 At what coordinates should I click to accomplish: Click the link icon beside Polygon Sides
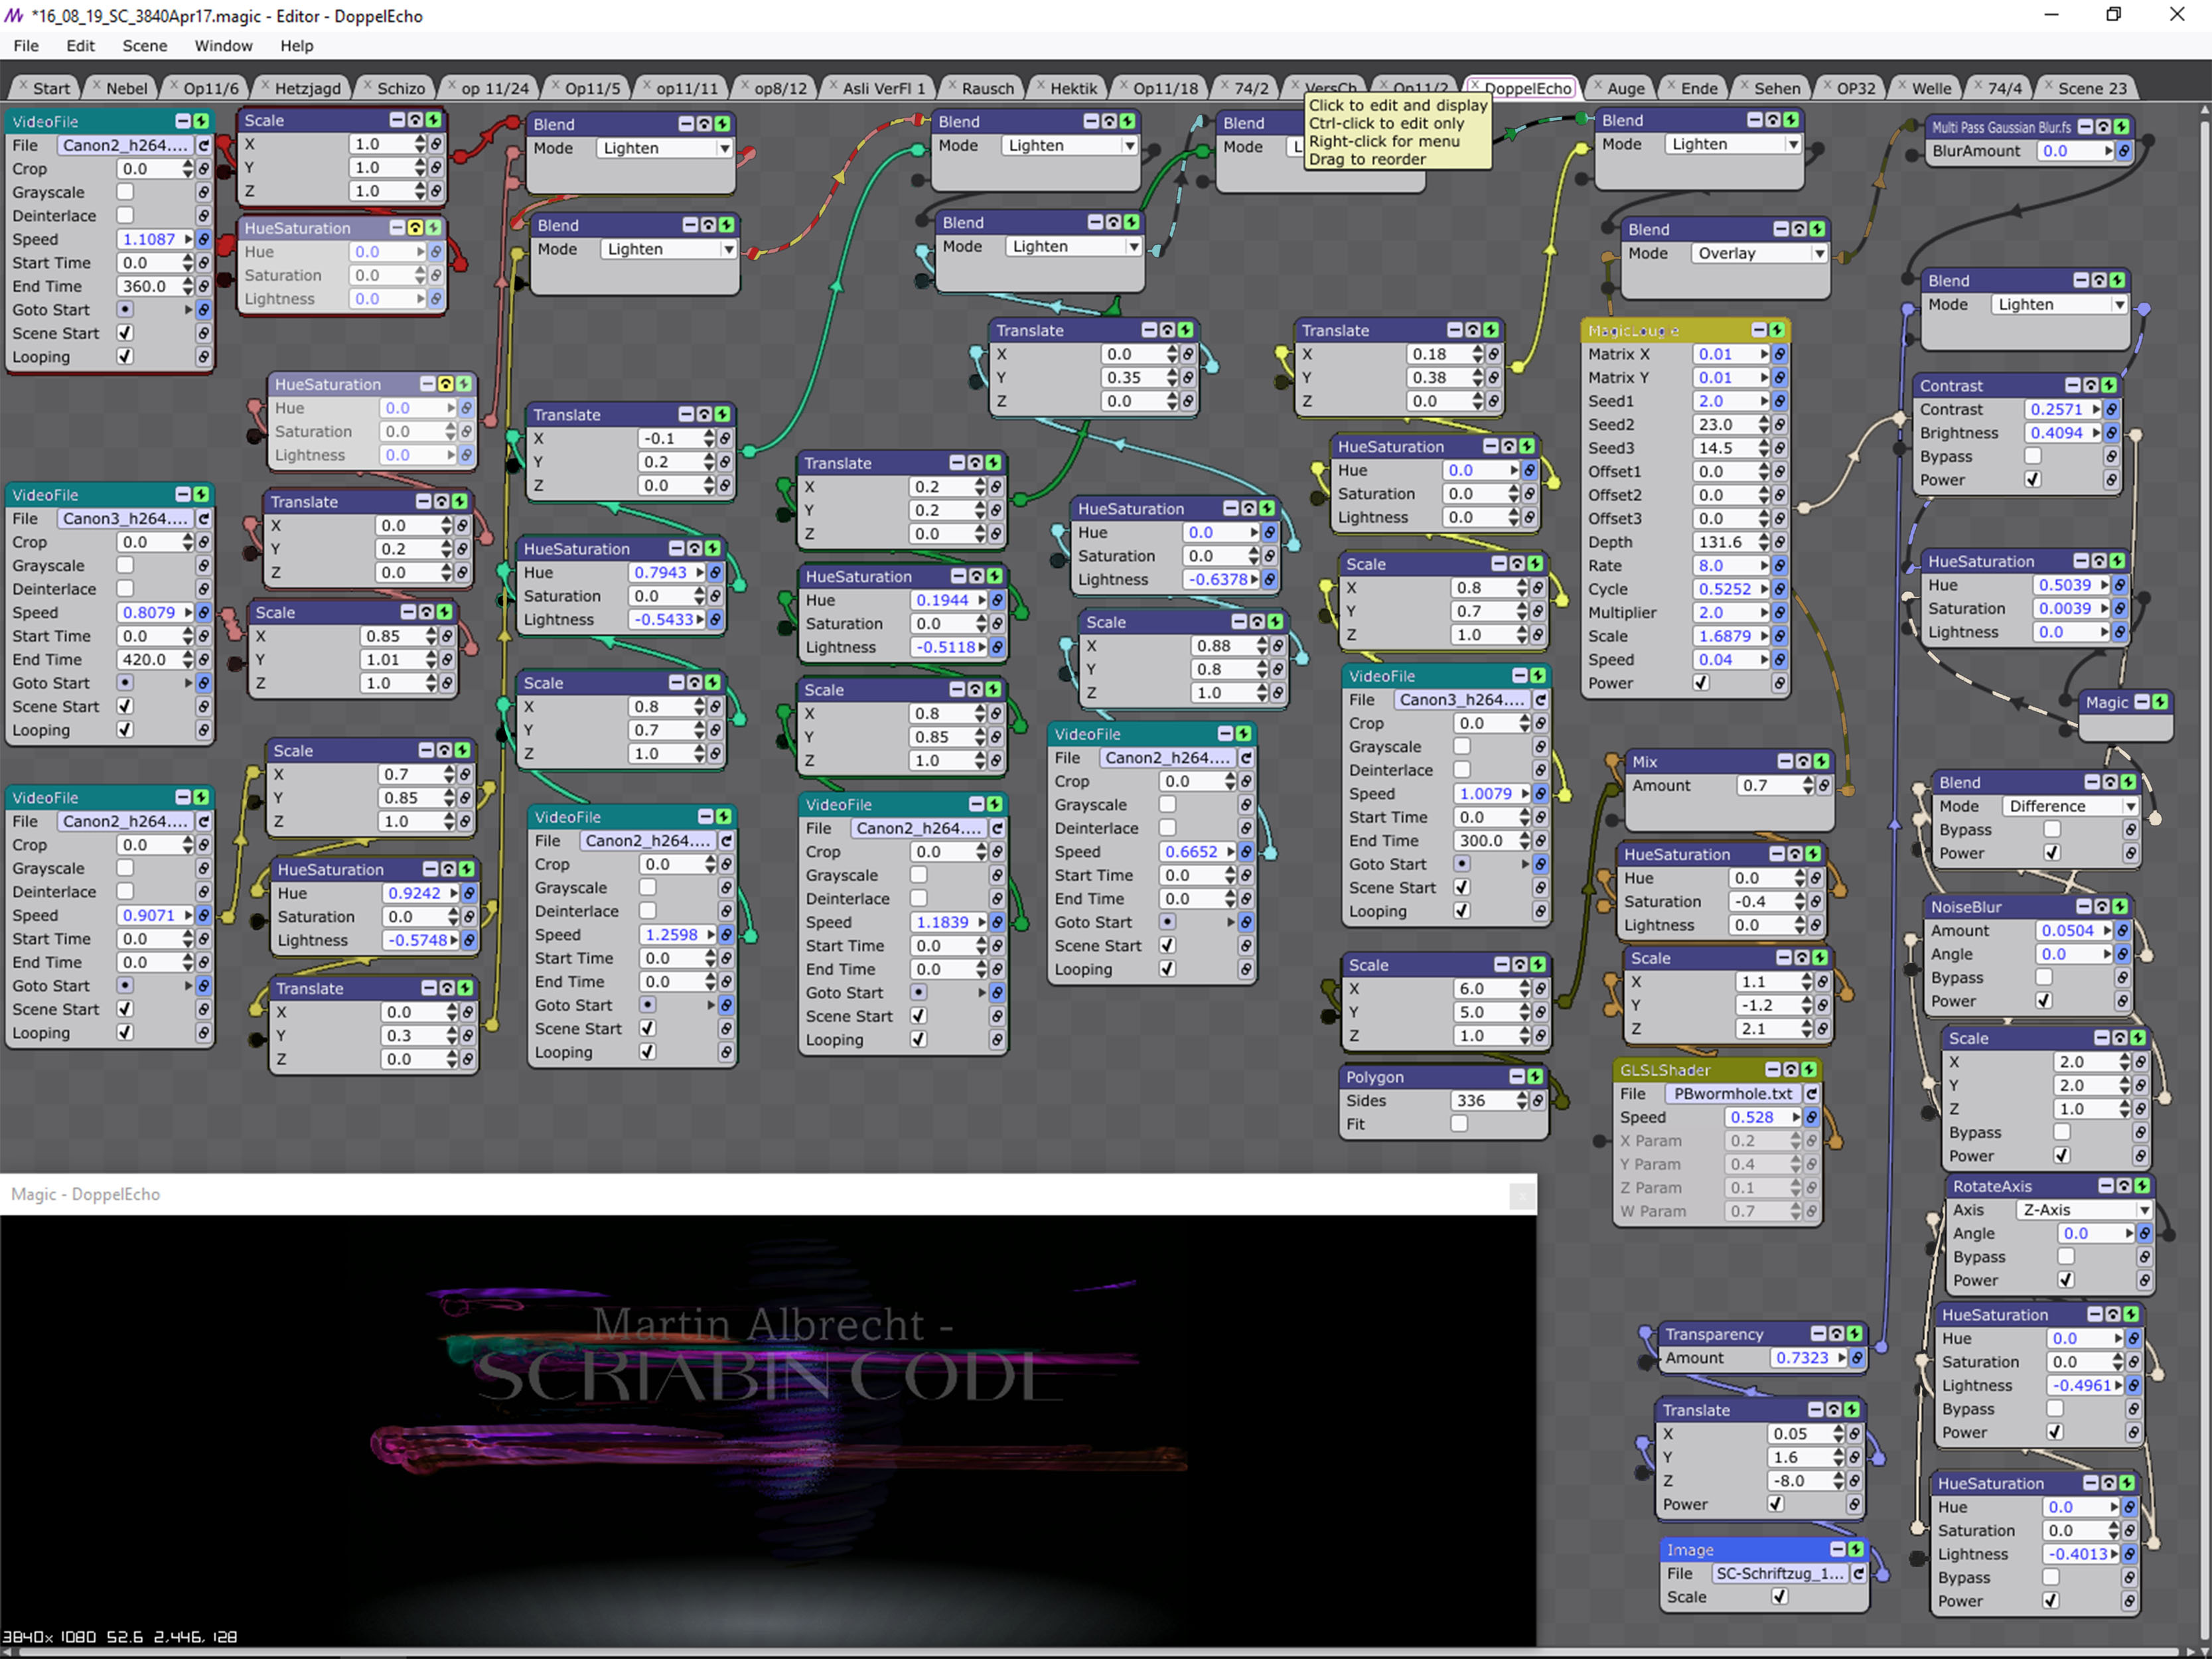point(1538,1100)
